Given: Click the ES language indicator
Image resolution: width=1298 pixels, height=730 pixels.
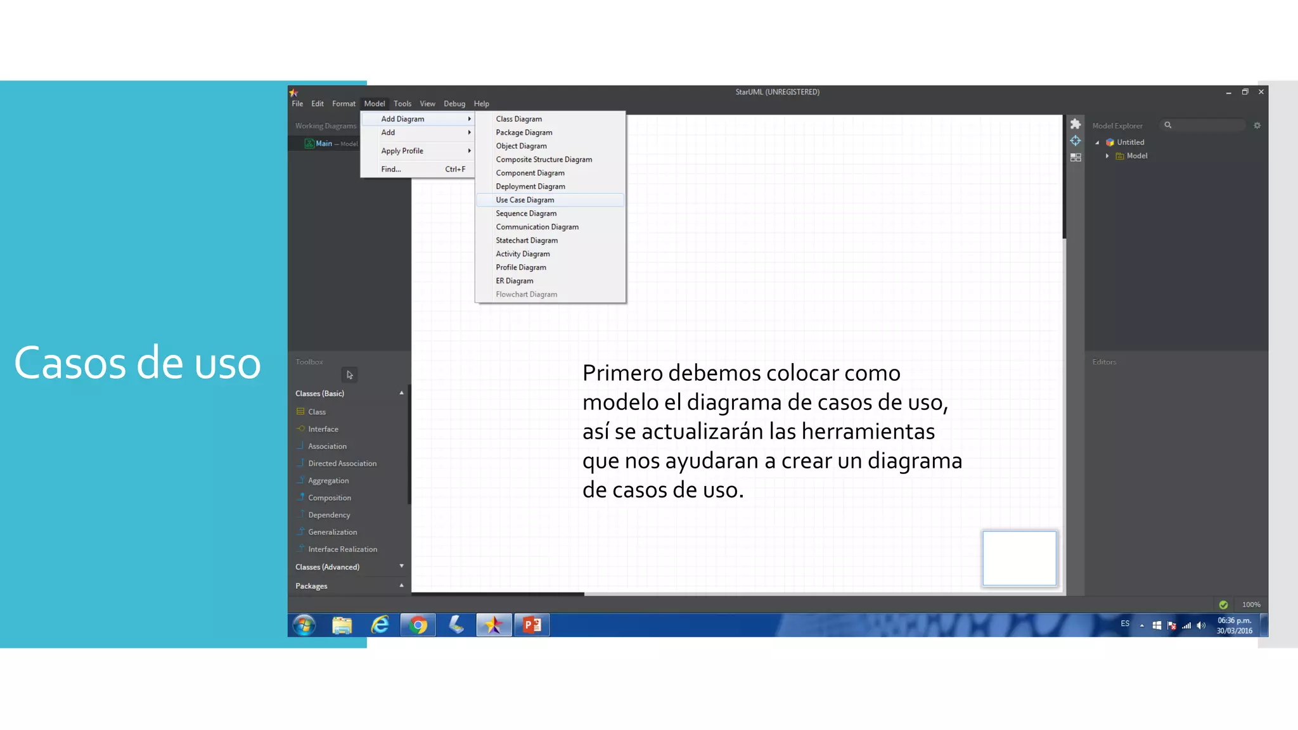Looking at the screenshot, I should tap(1125, 624).
